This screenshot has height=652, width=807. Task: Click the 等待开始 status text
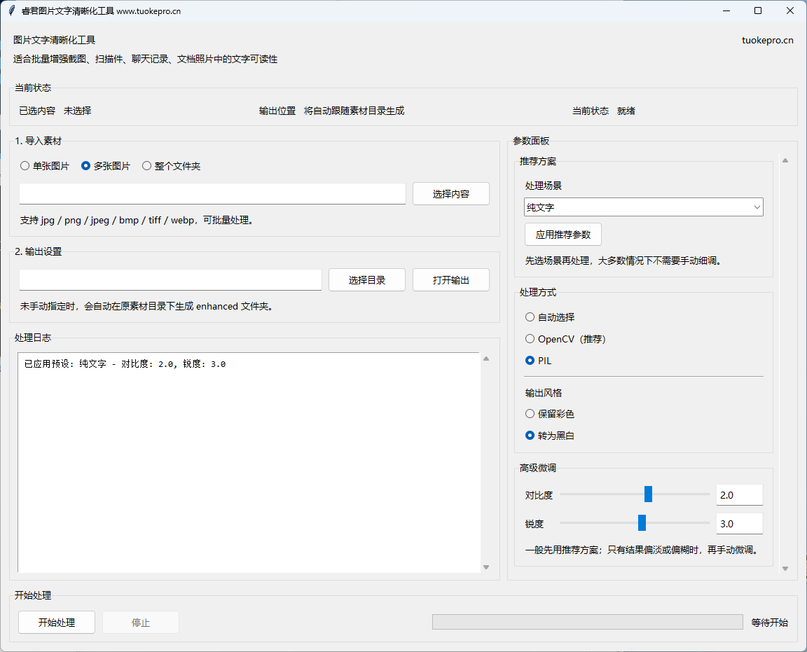769,622
